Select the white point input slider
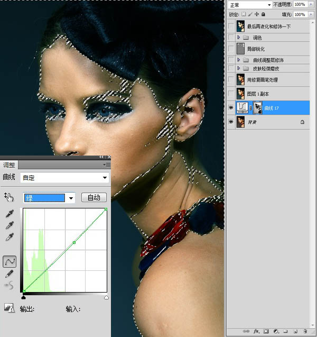This screenshot has height=337, width=317. 106,297
